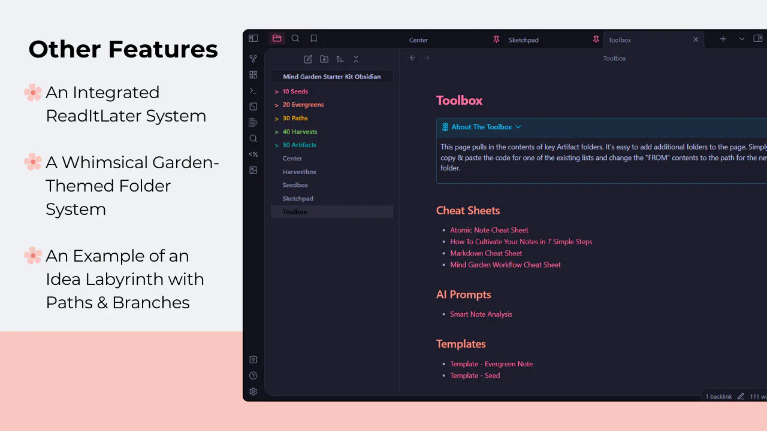Screen dimensions: 767x431
Task: Click the dice random note icon
Action: 253,107
